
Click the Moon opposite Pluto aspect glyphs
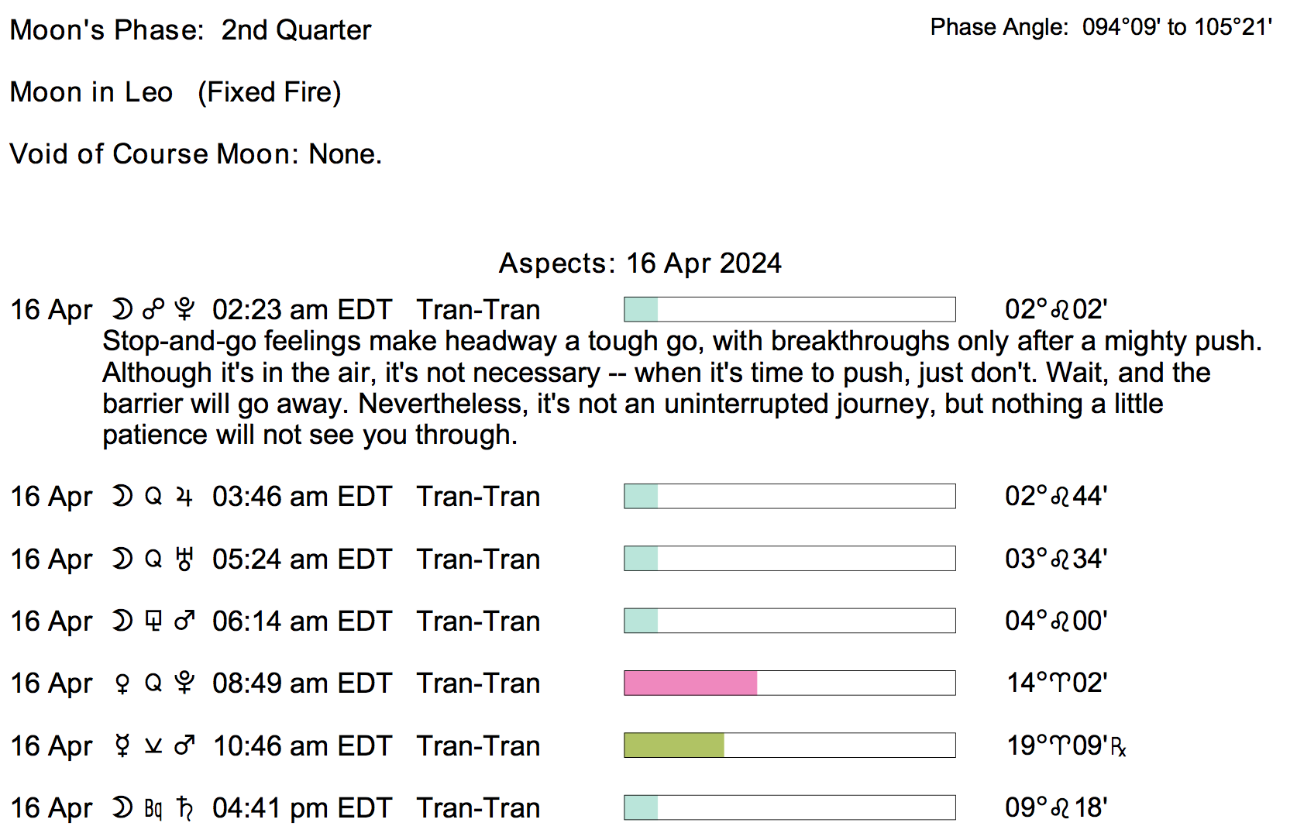click(153, 310)
